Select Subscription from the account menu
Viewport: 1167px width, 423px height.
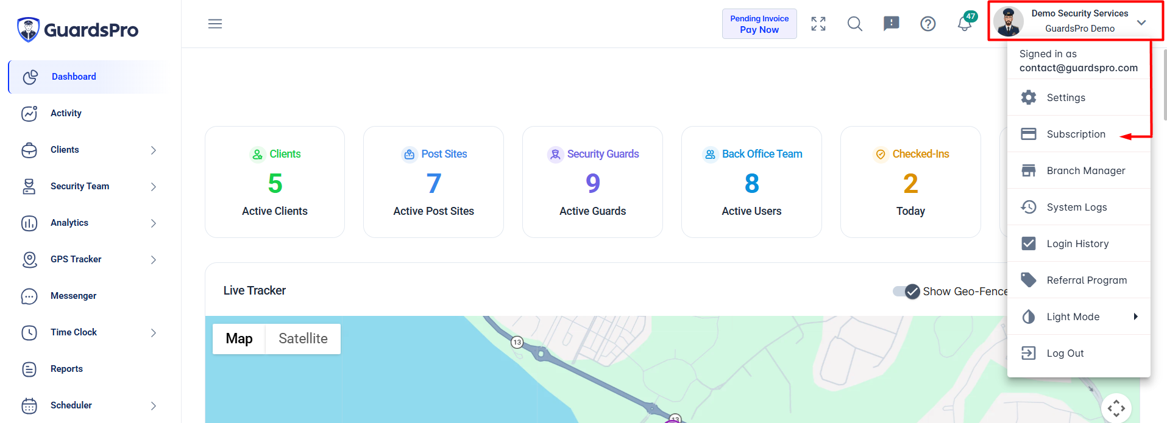pyautogui.click(x=1079, y=134)
